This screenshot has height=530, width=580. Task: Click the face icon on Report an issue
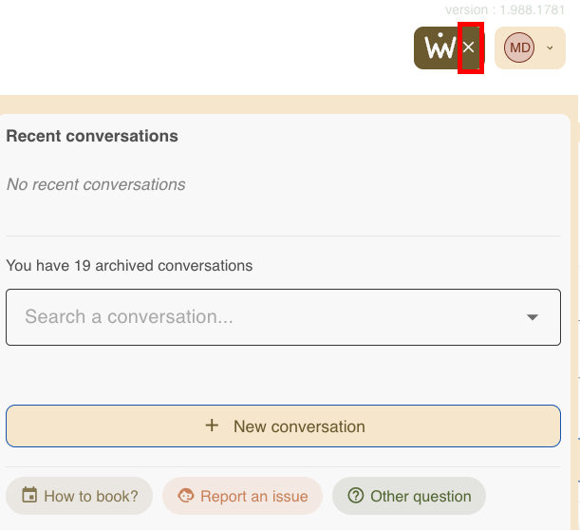click(186, 495)
